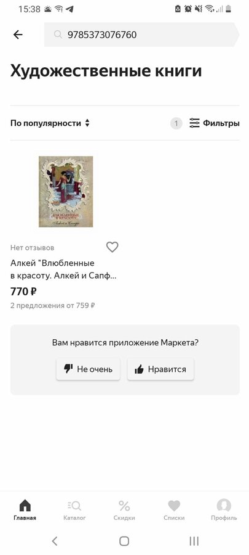Tap the active filter count badge
The image size is (249, 555).
coord(176,123)
